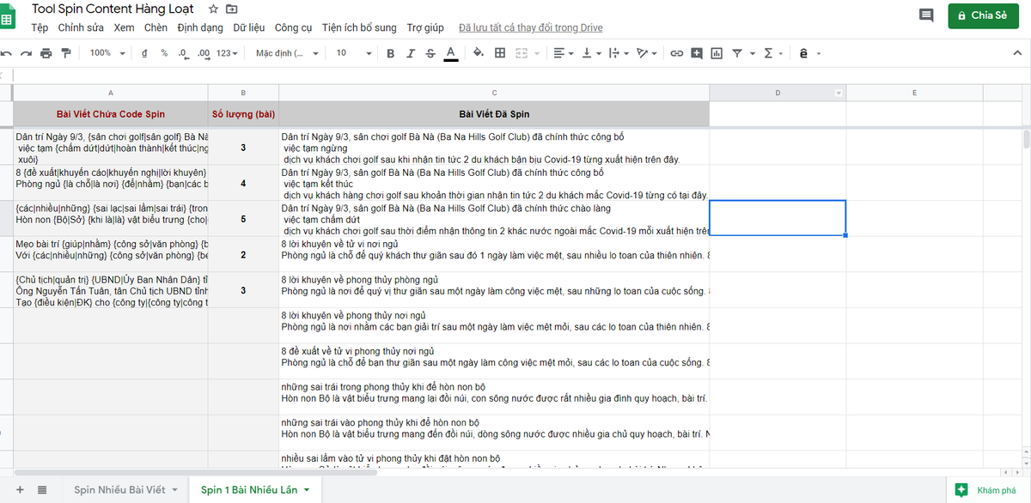
Task: Star the document Tool Spin Content Hàng Loạt
Action: [x=213, y=9]
